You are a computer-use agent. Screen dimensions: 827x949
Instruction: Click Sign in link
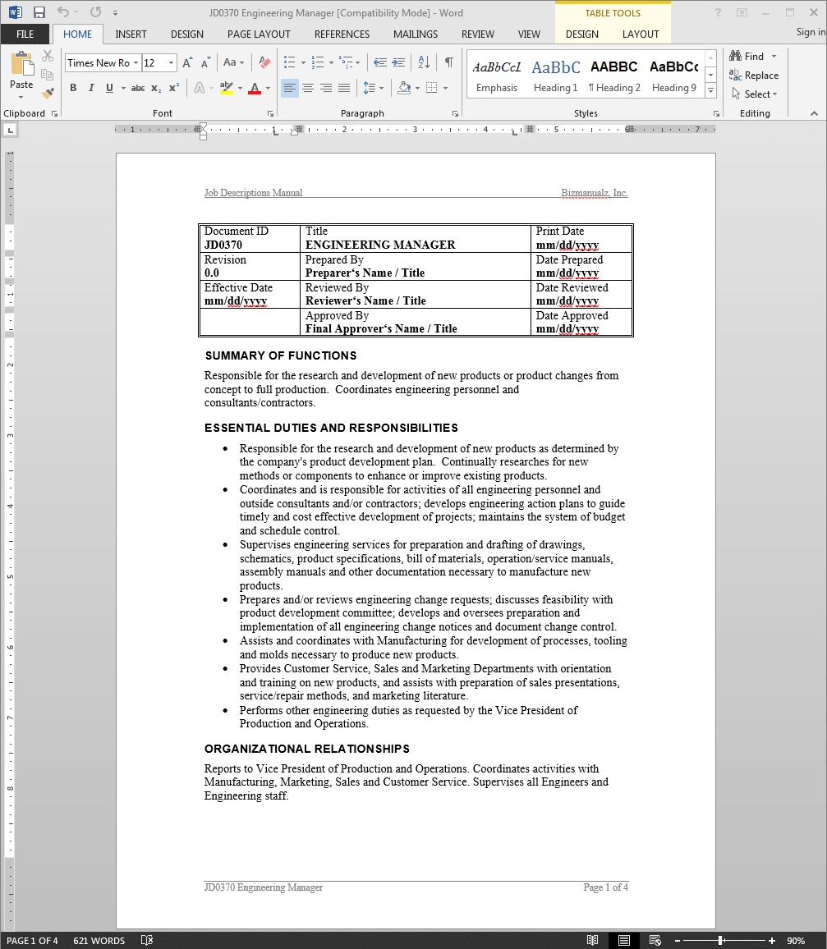(x=811, y=31)
